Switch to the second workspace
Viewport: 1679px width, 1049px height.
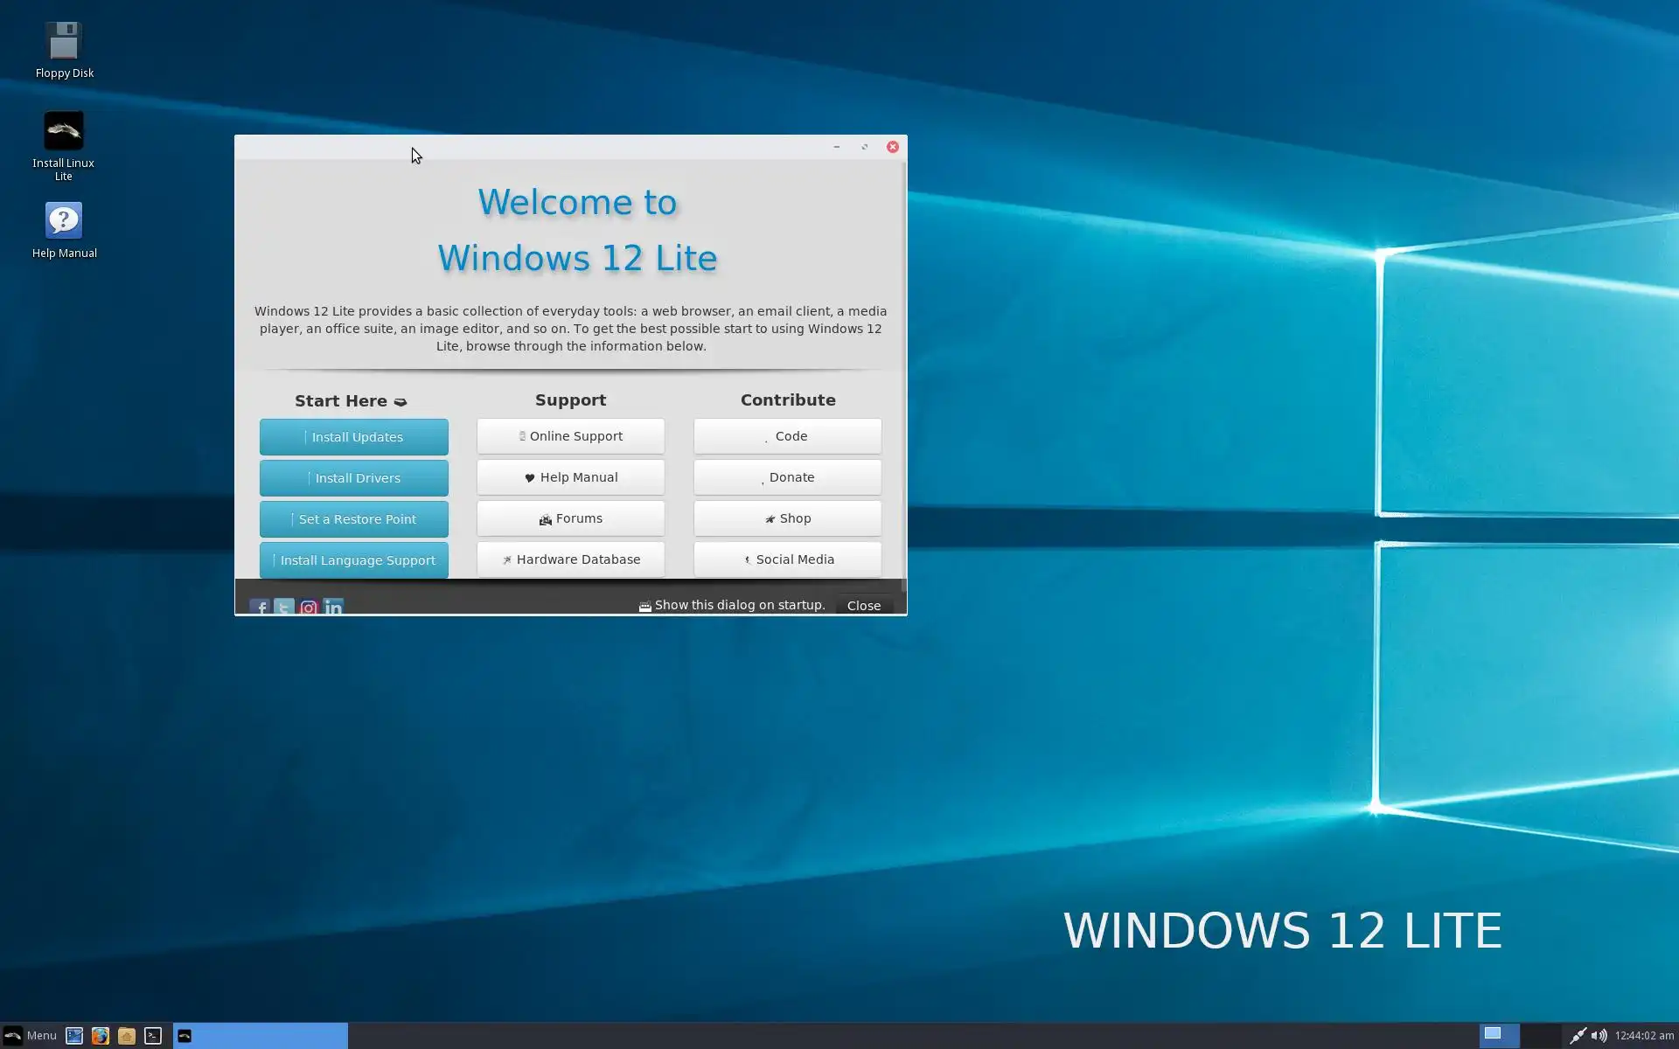click(1541, 1036)
